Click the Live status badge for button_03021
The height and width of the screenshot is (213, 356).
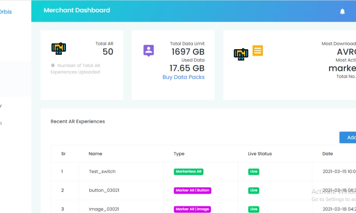[254, 190]
